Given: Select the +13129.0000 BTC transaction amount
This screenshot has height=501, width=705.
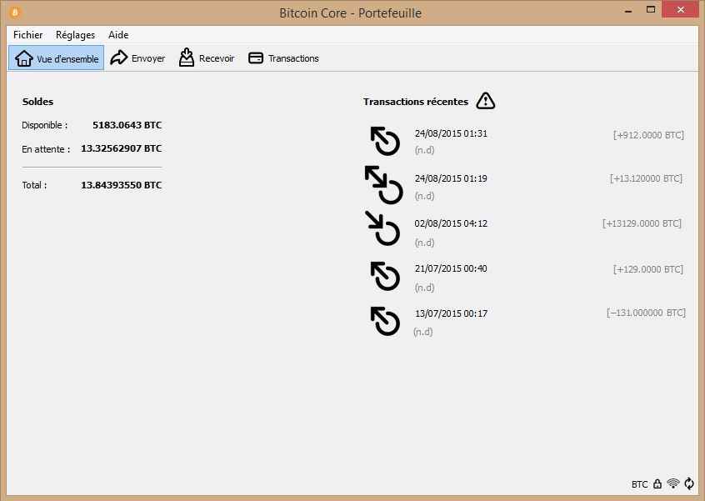Looking at the screenshot, I should point(642,223).
